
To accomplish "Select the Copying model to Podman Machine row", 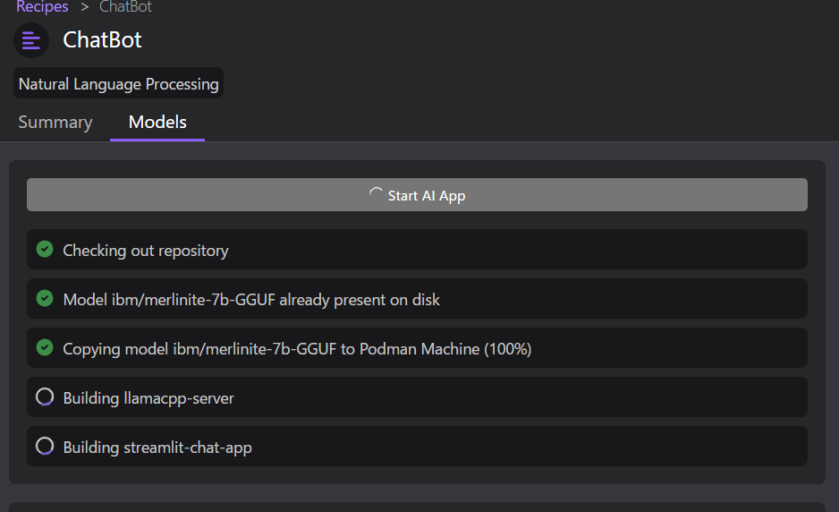I will click(417, 348).
